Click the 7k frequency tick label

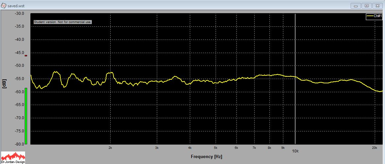254,148
